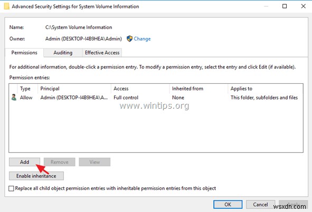Click the View button

point(94,162)
